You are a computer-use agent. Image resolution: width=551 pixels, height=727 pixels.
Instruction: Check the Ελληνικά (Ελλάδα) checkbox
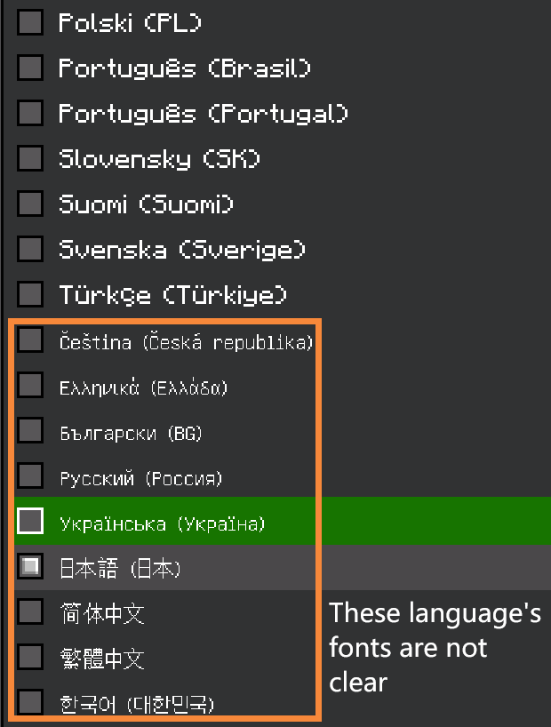point(30,385)
